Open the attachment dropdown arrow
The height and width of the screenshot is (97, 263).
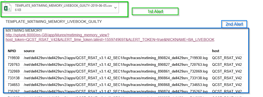pos(115,8)
